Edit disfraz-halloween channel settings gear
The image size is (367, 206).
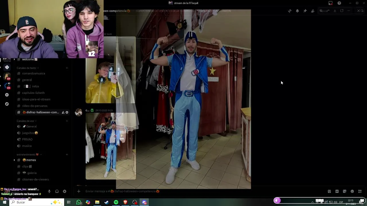click(x=67, y=112)
